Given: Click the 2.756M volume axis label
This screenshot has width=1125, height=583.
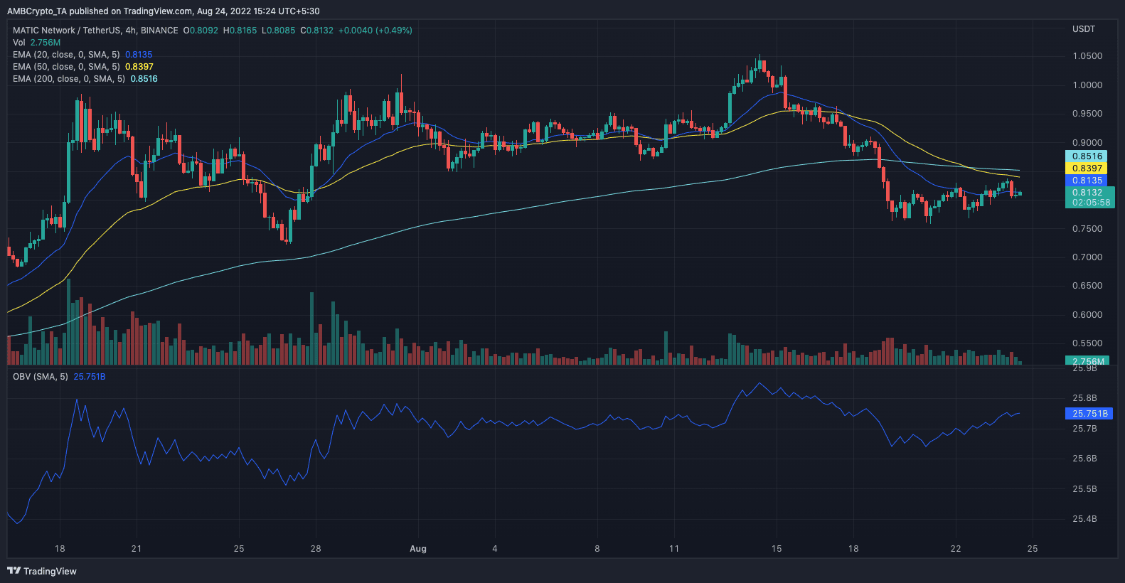Looking at the screenshot, I should coord(1088,361).
